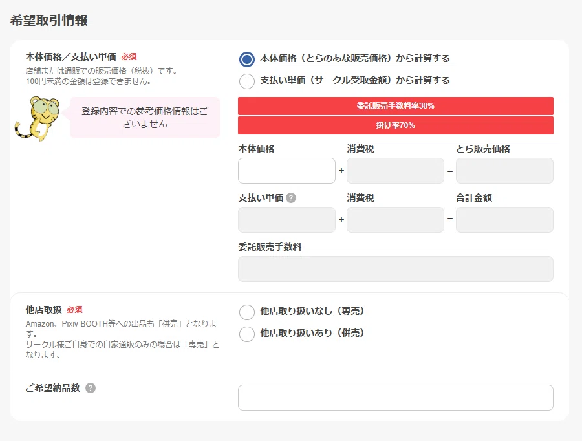Click the pink speech bubble about 参考価格情報
582x441 pixels.
click(145, 118)
